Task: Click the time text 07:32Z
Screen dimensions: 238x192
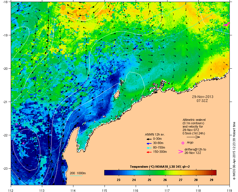Action: 202,101
